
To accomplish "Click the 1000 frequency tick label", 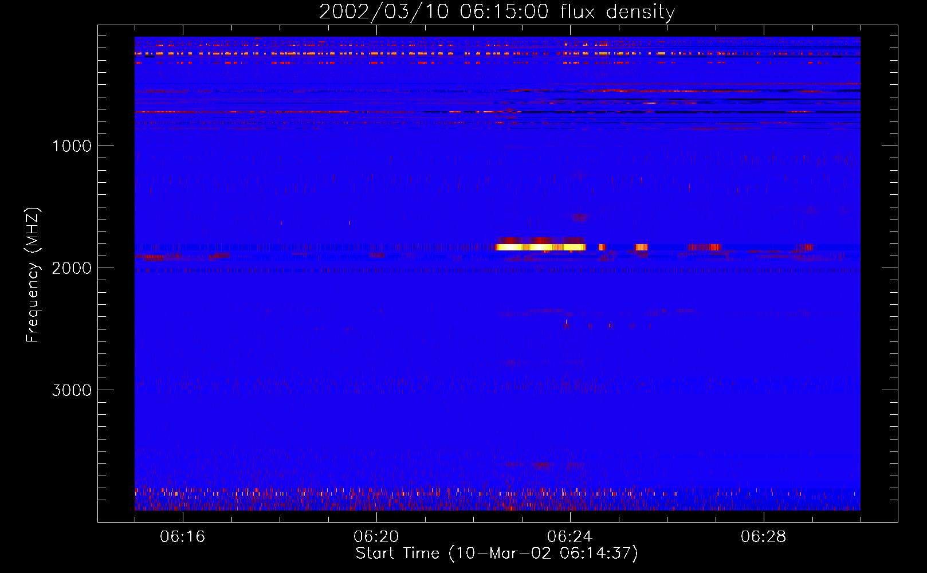I will click(x=72, y=146).
